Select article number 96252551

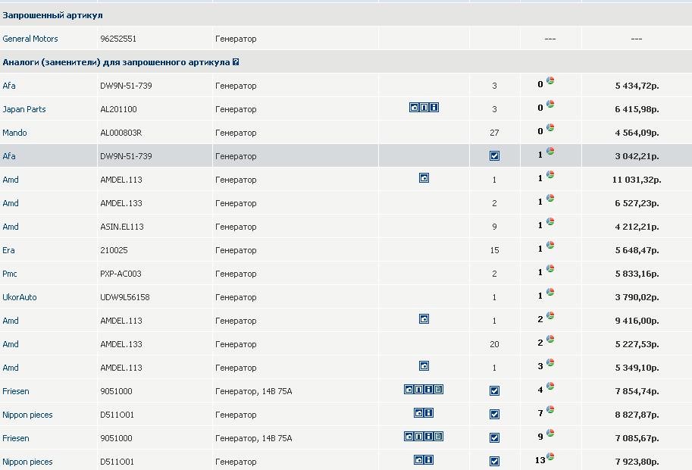point(118,39)
